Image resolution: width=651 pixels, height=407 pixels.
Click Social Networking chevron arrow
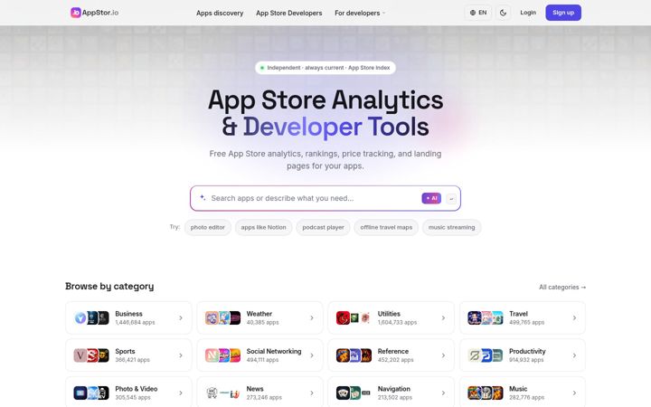click(312, 355)
